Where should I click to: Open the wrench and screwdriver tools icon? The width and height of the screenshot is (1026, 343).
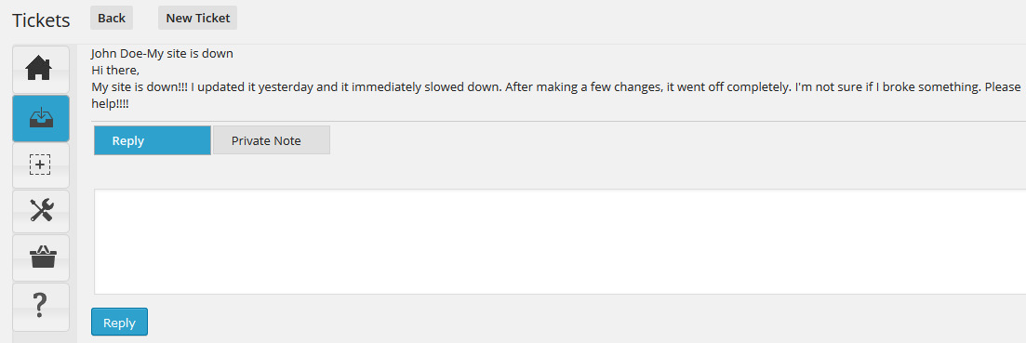40,211
